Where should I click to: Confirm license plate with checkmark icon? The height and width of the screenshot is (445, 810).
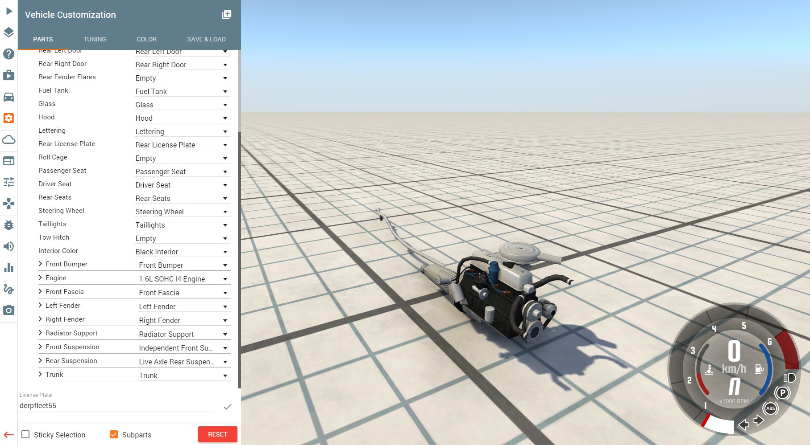point(228,407)
